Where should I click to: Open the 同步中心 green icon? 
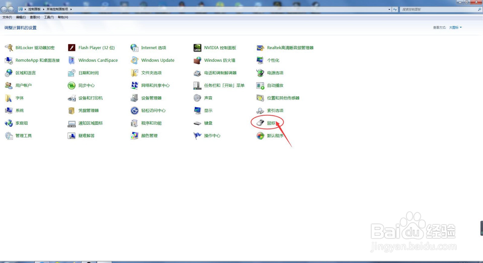pos(72,86)
